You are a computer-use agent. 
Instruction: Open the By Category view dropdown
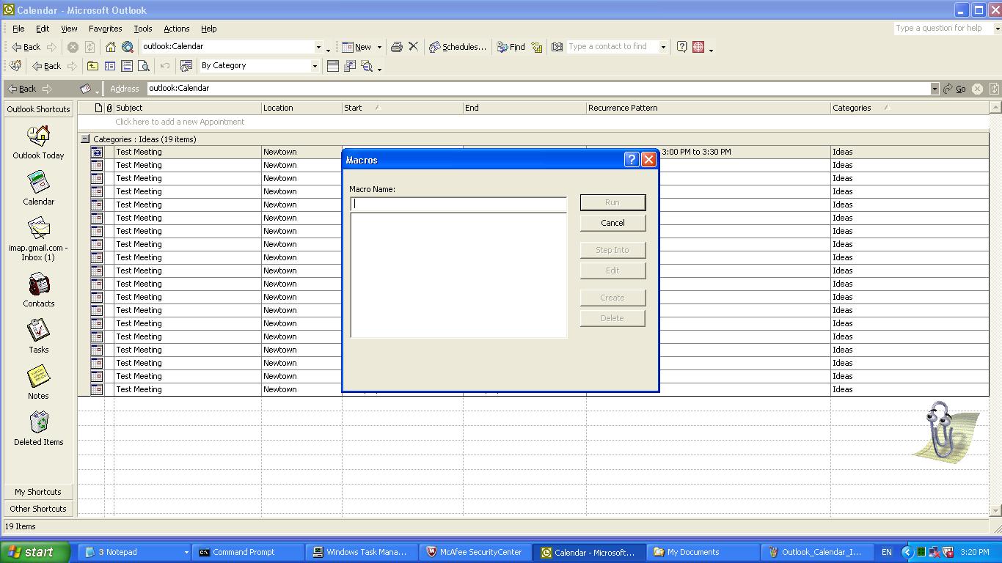pyautogui.click(x=315, y=66)
